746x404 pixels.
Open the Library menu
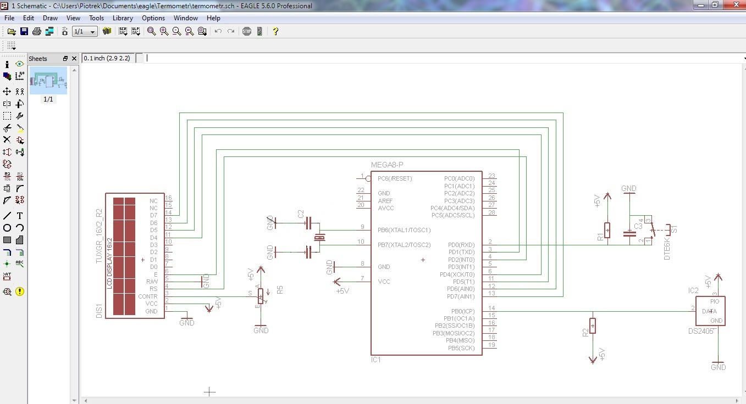click(x=123, y=18)
